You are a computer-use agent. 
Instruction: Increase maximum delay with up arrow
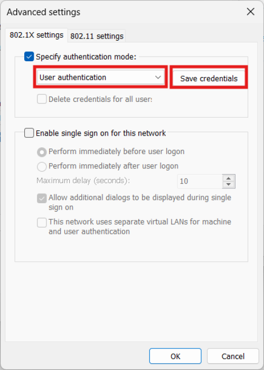click(x=229, y=178)
